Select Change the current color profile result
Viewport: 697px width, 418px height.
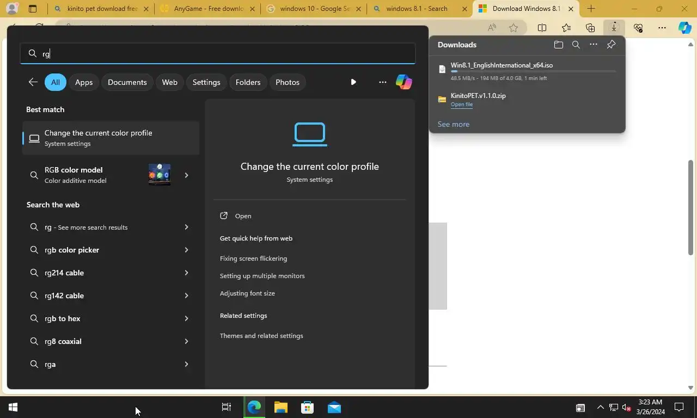111,138
